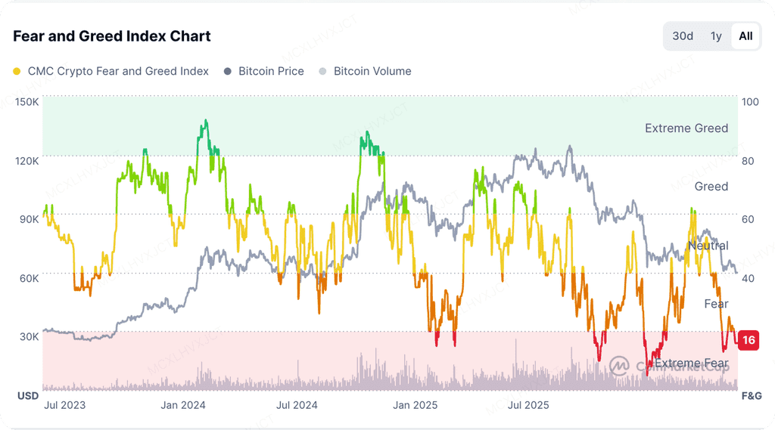Click the Jan 2024 axis marker
Viewport: 775px width, 430px height.
(183, 405)
